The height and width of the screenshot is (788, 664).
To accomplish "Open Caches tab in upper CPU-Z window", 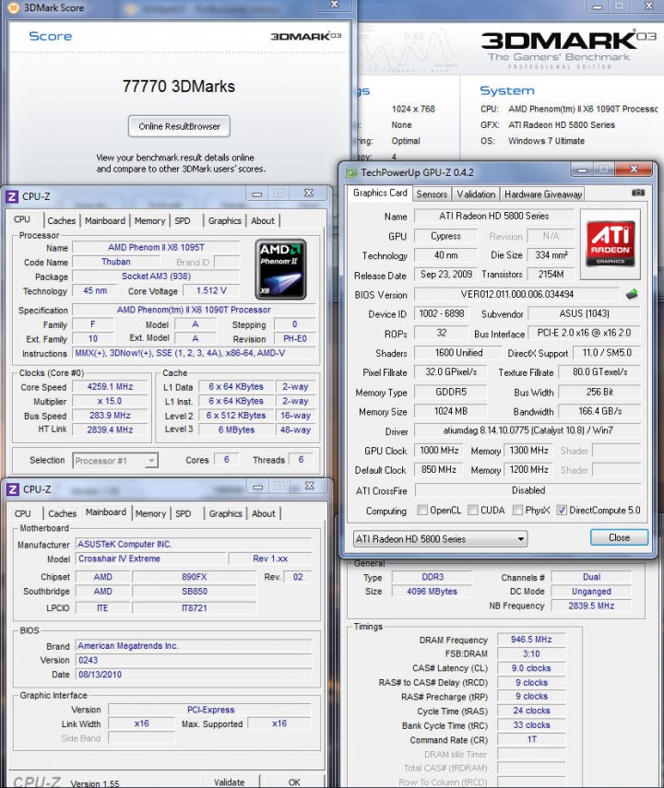I will point(62,220).
